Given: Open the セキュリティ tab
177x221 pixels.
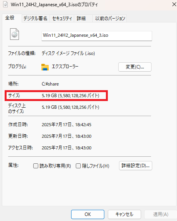Looking at the screenshot, I should pos(62,19).
